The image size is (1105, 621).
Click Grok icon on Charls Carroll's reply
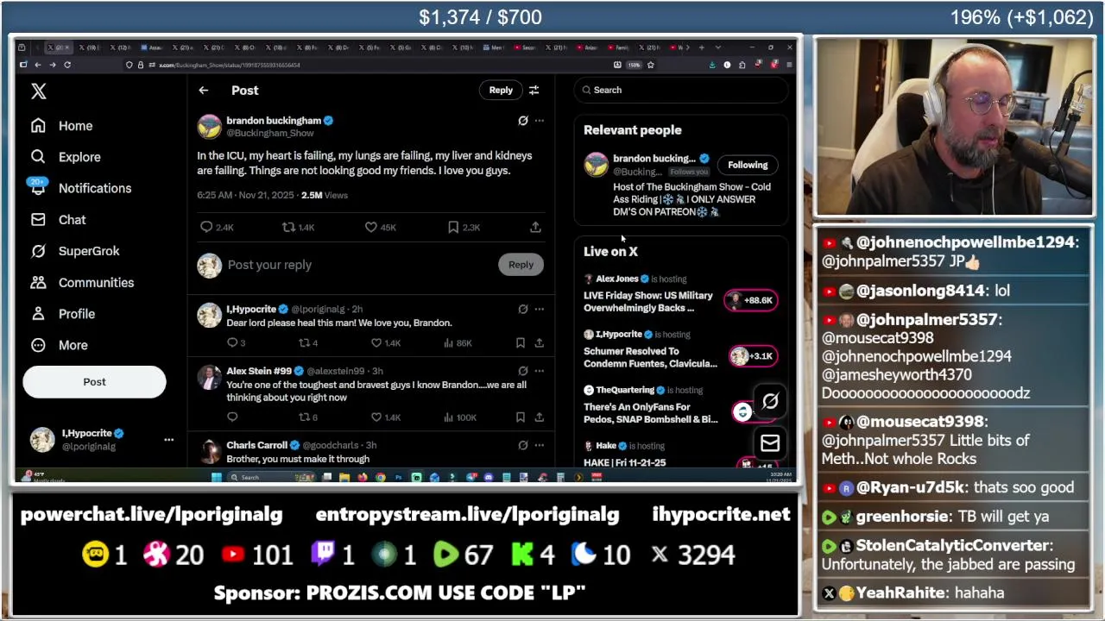click(523, 445)
